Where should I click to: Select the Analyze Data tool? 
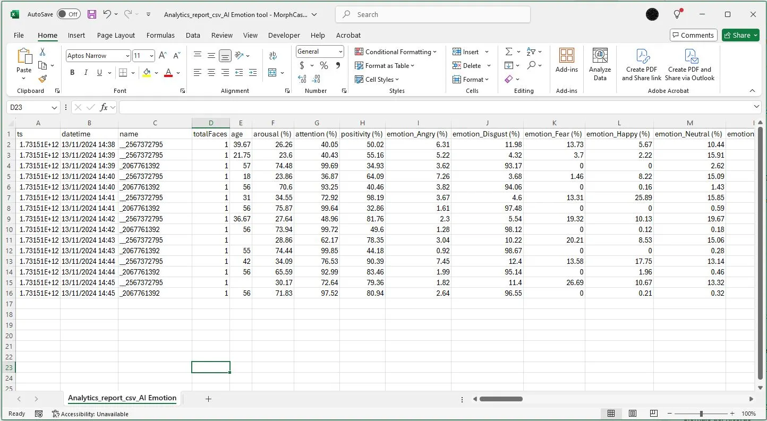[x=600, y=64]
